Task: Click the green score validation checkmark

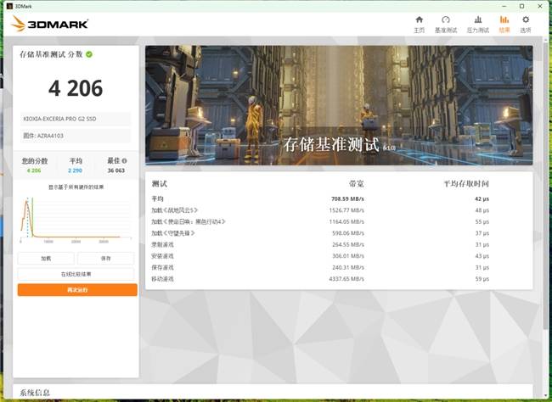Action: point(89,54)
